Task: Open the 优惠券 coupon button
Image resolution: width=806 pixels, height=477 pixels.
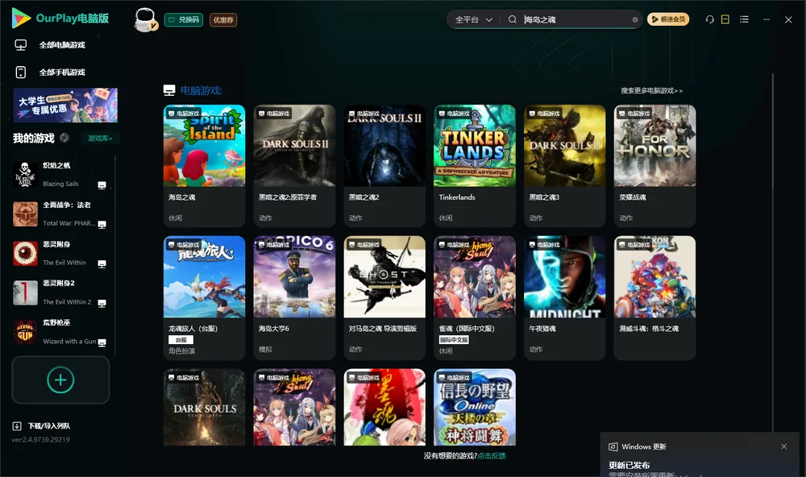Action: [x=223, y=20]
